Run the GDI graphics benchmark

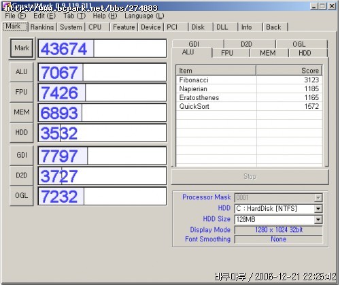pyautogui.click(x=22, y=155)
